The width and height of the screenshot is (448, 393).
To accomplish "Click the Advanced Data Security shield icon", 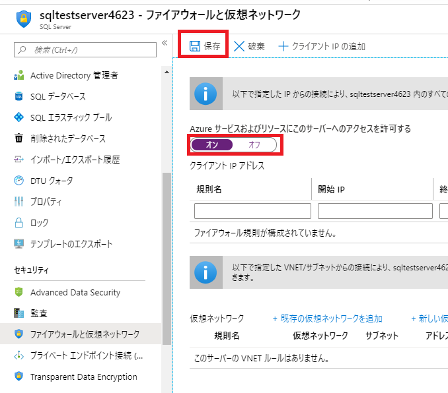I will pos(19,292).
